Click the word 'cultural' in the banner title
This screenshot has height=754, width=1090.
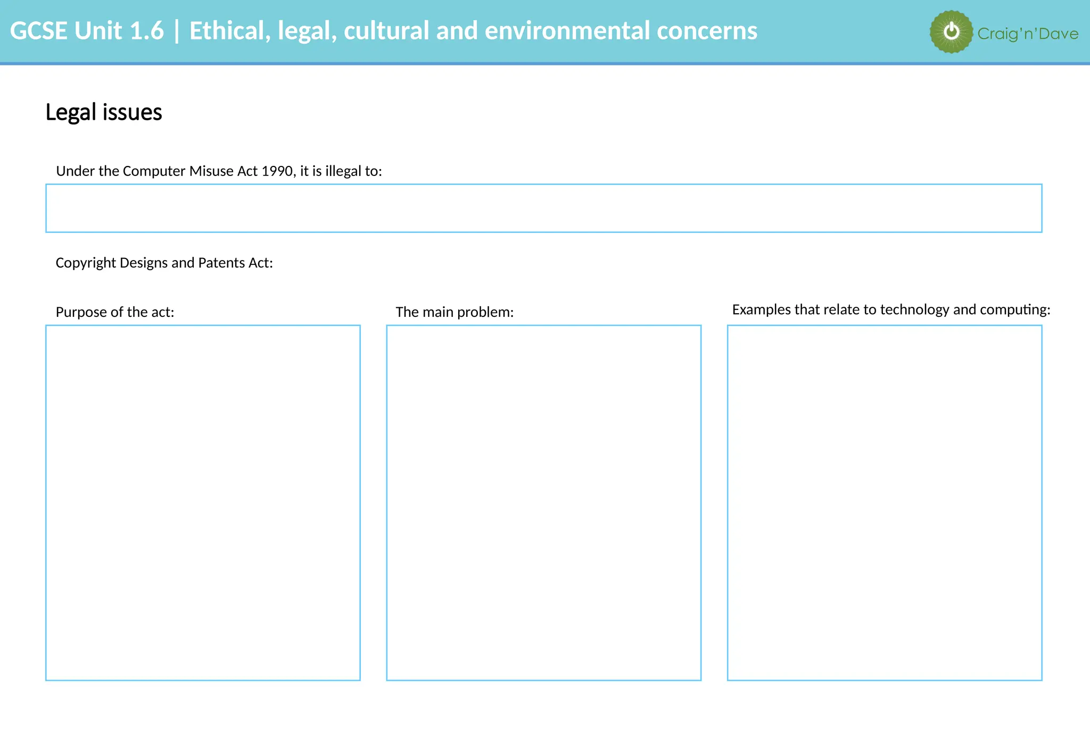pos(386,31)
